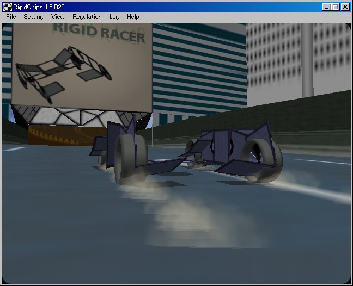Screen dimensions: 353x286
Task: Maximize the RigidChips window
Action: [335, 7]
